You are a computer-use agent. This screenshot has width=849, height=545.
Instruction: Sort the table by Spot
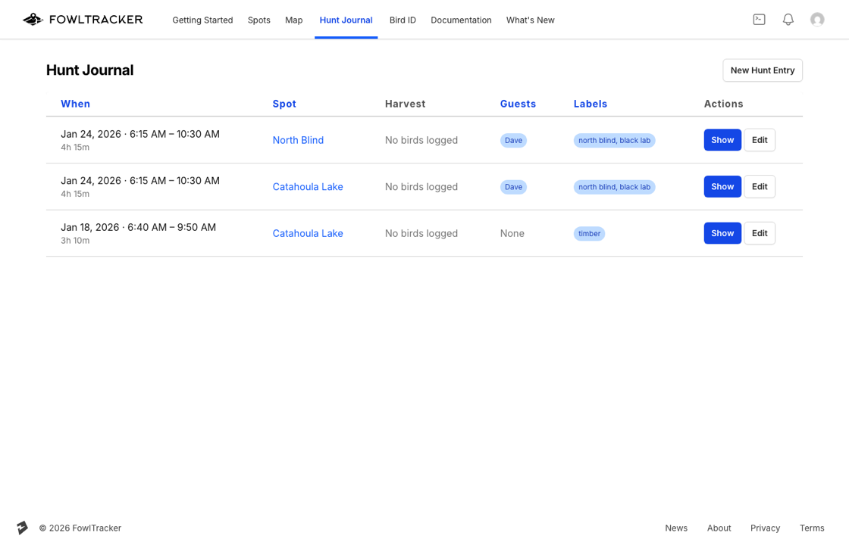point(284,104)
